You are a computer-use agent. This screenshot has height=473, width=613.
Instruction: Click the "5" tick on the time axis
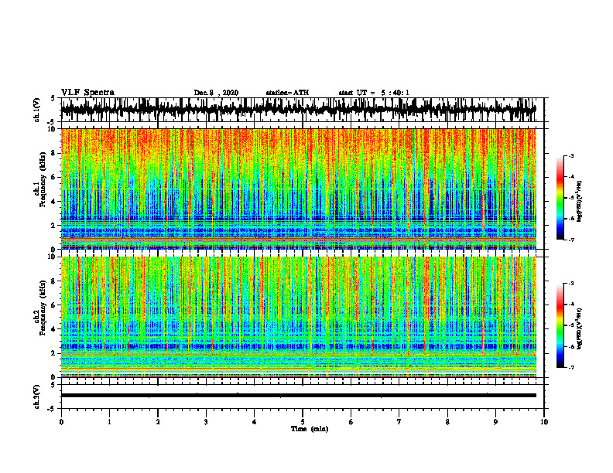click(x=303, y=422)
